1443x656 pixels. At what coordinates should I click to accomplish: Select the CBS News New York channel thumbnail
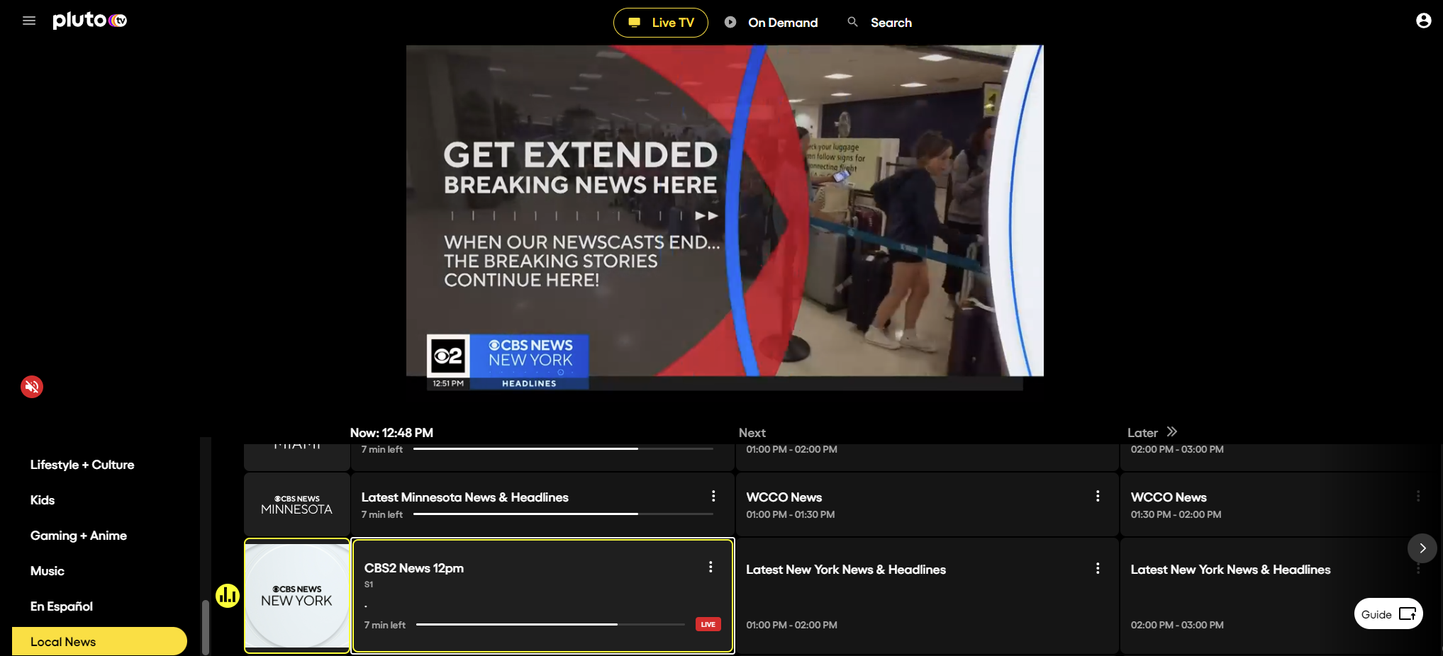coord(296,595)
